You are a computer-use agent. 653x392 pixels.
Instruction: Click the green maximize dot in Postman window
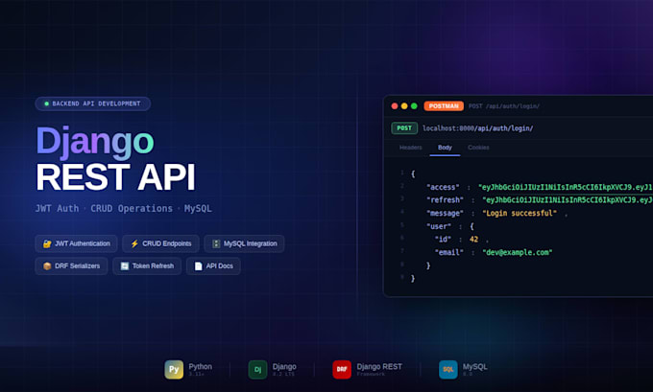(x=414, y=106)
